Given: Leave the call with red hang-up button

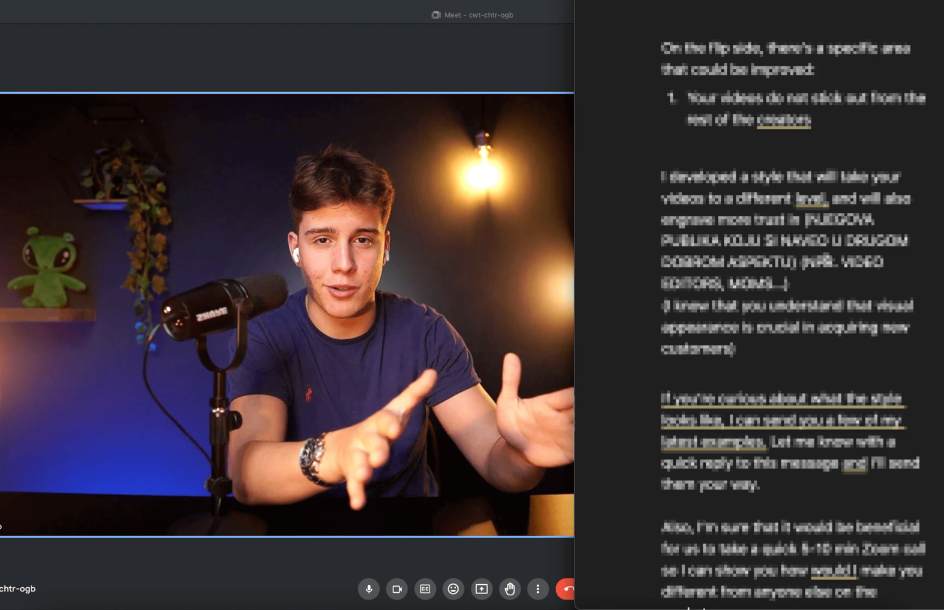Looking at the screenshot, I should [565, 589].
